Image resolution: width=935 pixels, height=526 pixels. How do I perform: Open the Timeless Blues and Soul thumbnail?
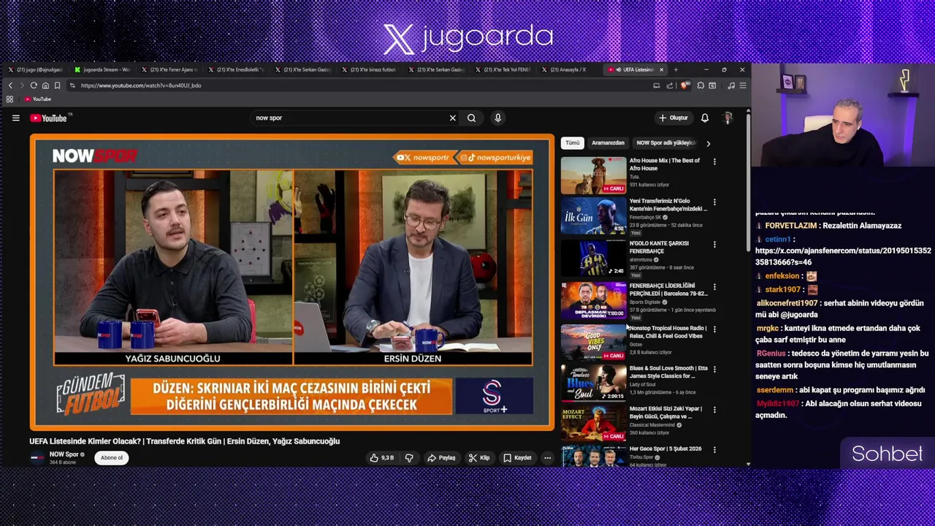tap(593, 382)
